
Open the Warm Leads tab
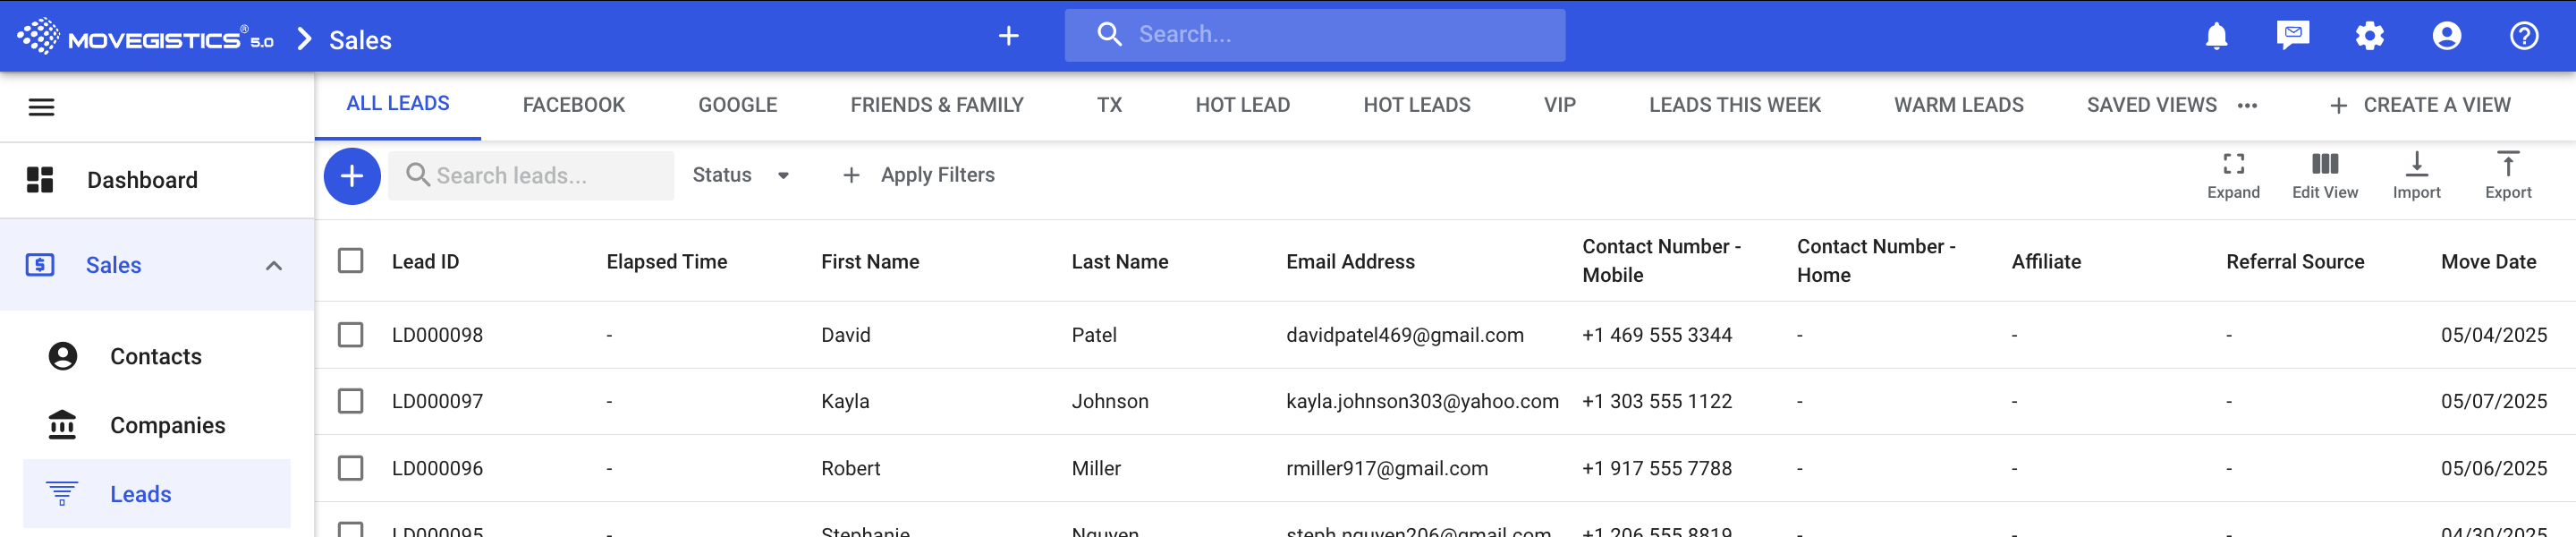[x=1958, y=105]
